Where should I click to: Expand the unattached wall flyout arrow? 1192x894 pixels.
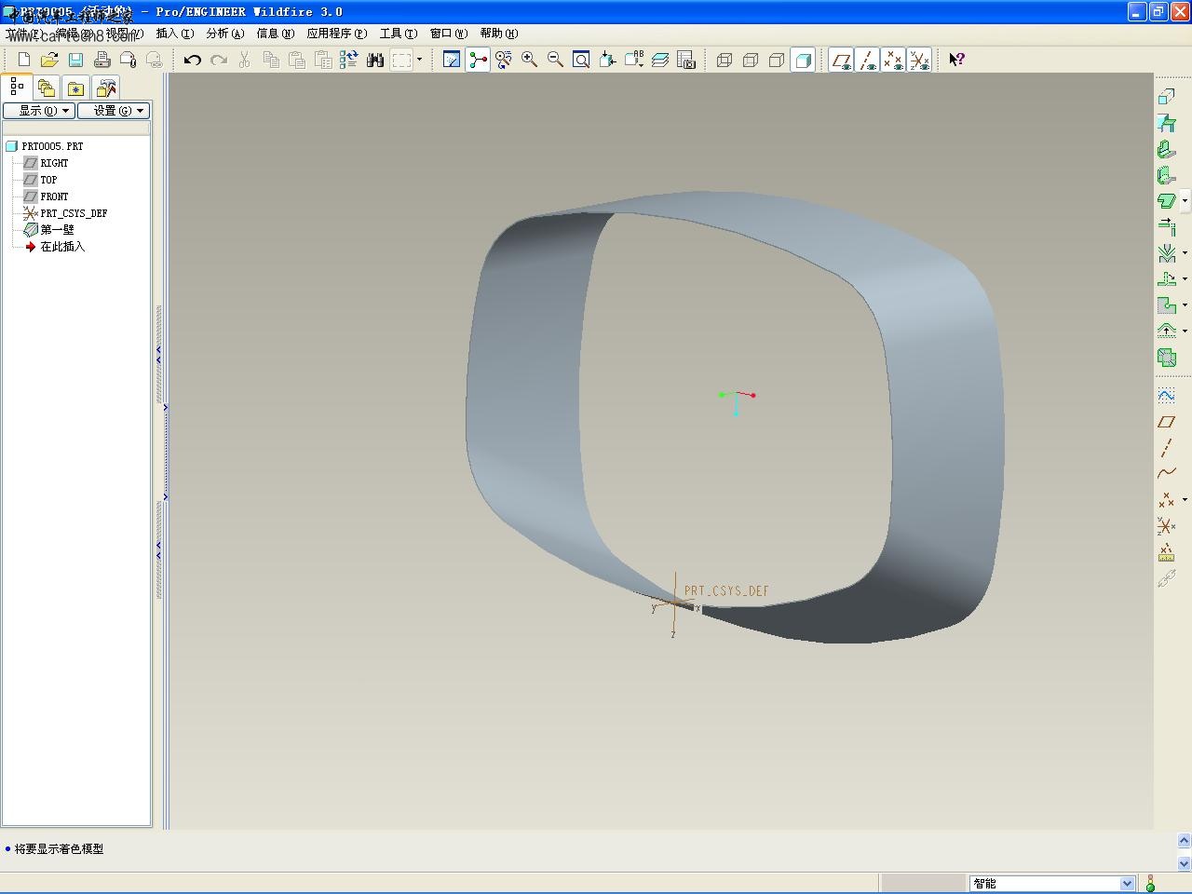(1185, 200)
